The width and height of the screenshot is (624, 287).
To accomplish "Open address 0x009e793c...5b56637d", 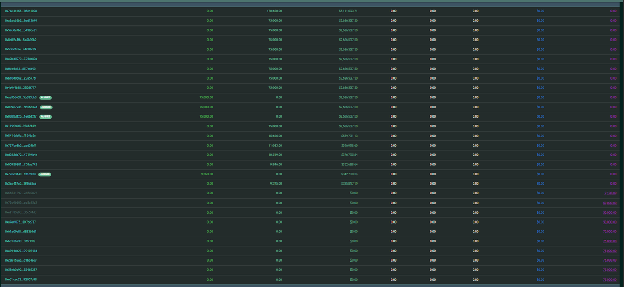I will pyautogui.click(x=21, y=107).
